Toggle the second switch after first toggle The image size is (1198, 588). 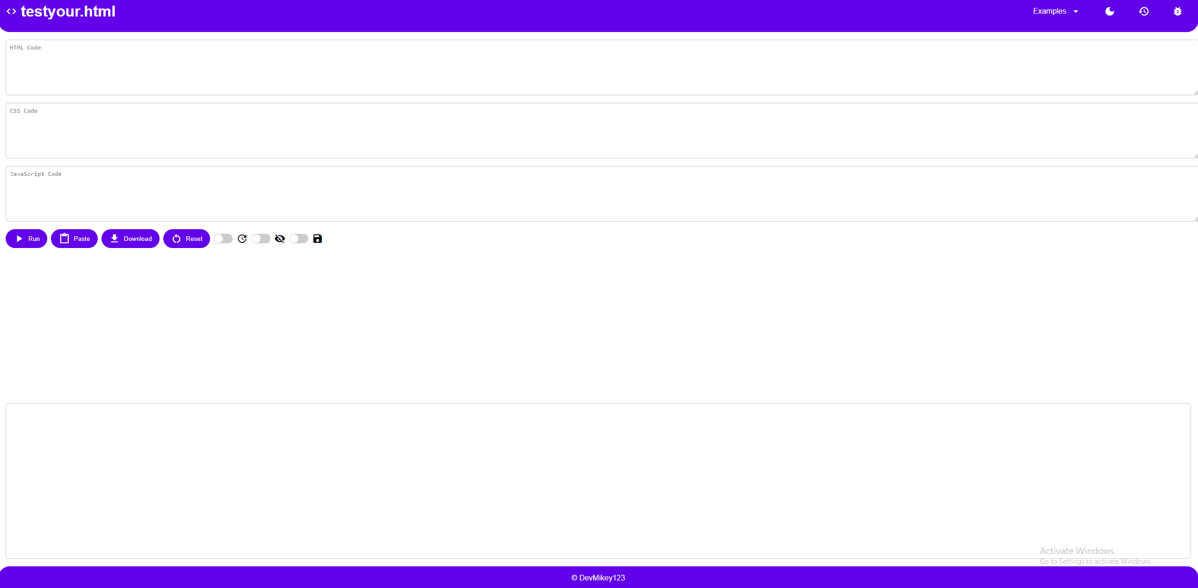[x=262, y=239]
